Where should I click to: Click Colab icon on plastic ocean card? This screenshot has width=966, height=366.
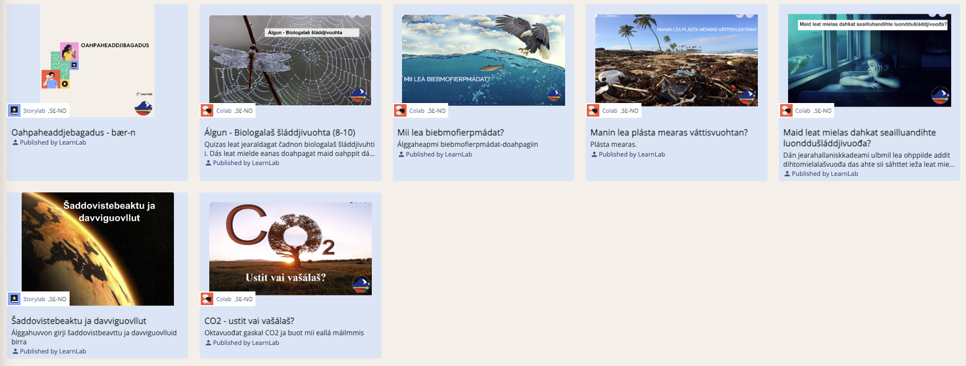click(x=594, y=110)
